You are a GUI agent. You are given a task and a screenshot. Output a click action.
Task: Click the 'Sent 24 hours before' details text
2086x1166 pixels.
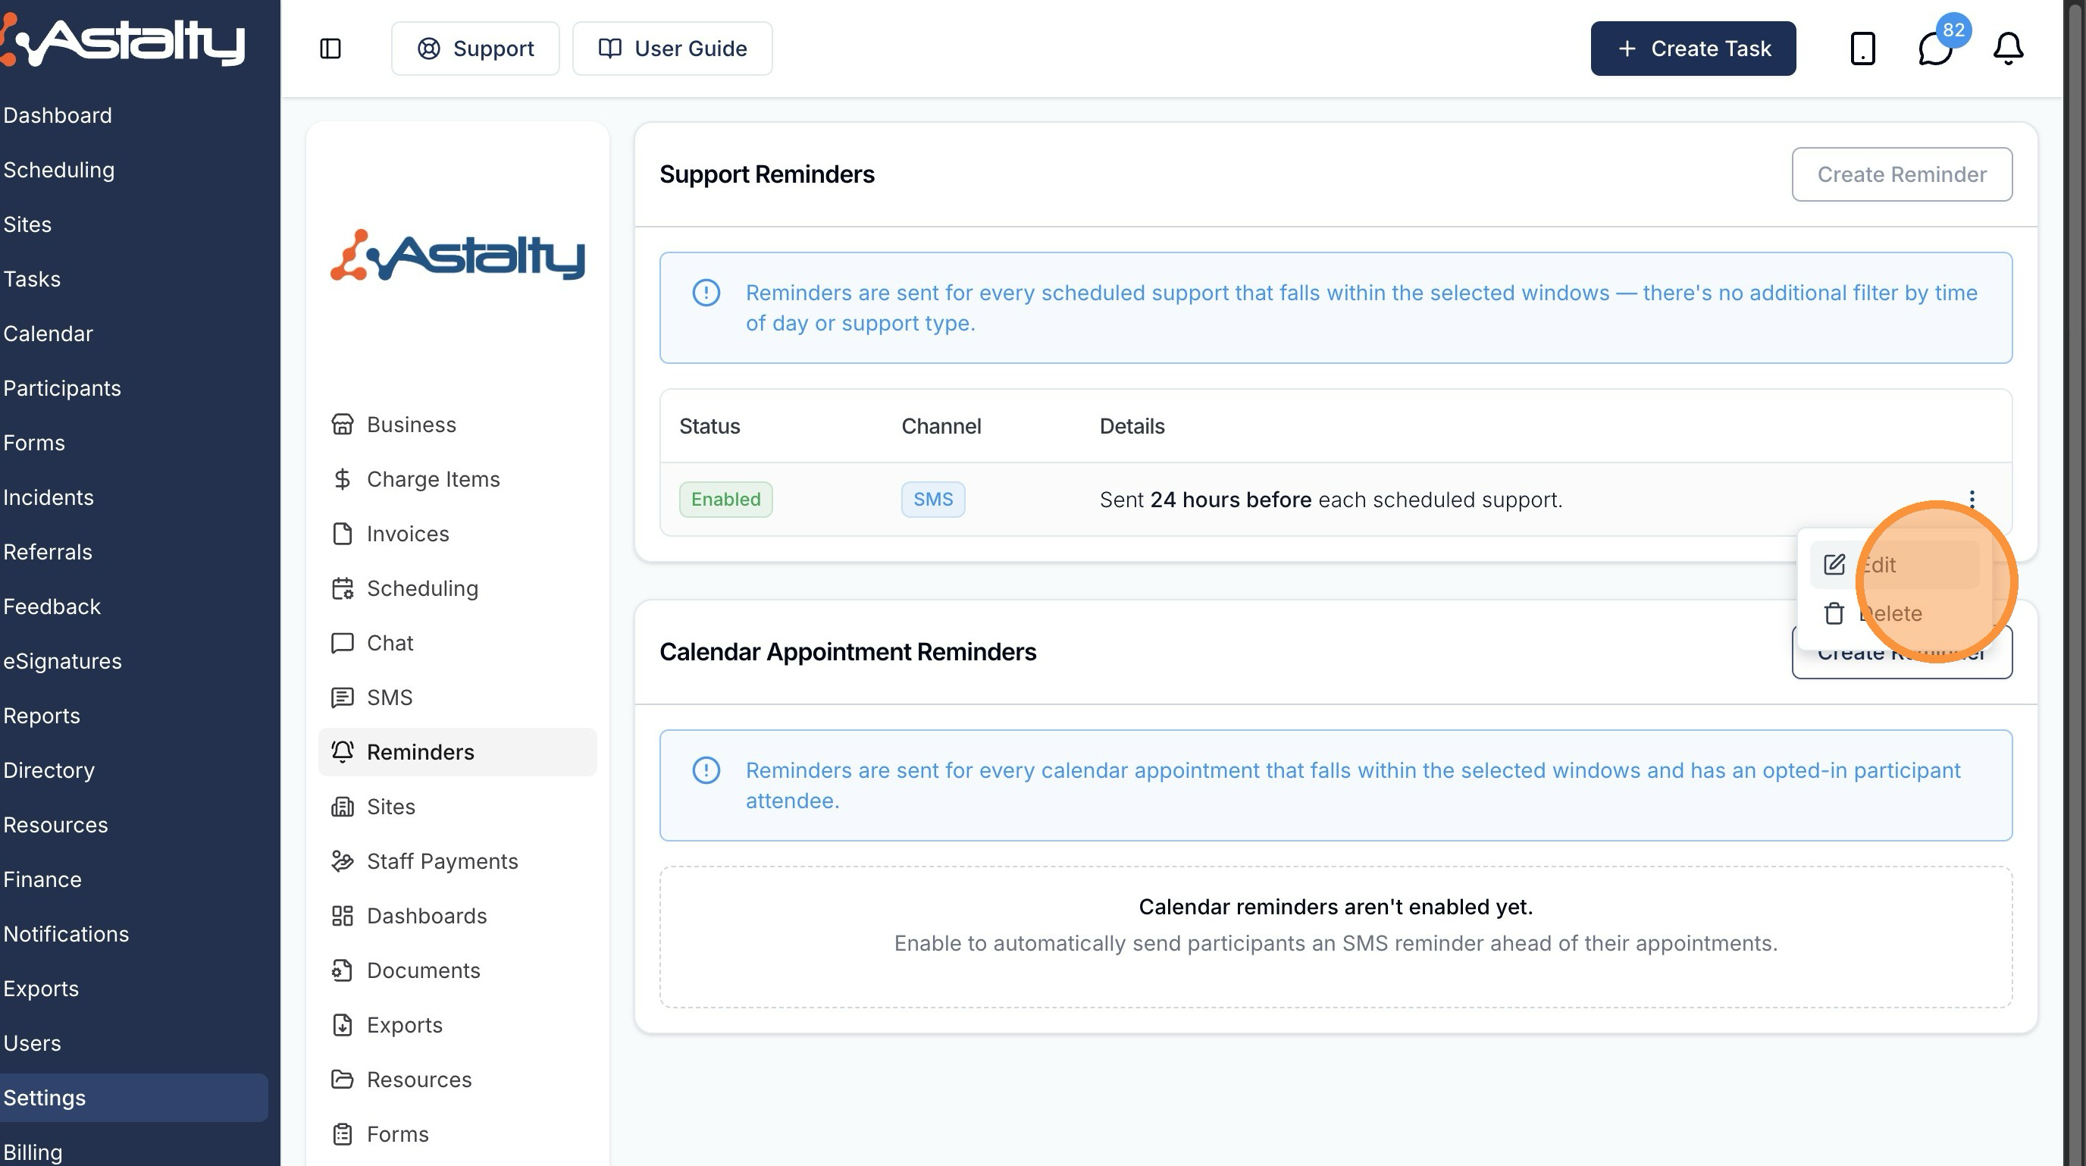click(1331, 500)
